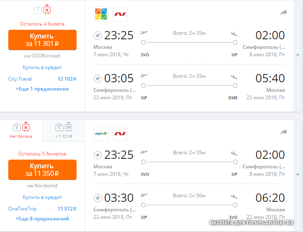This screenshot has width=303, height=232.
Task: Buy the Nordwind ticket for 11 350₽
Action: [42, 170]
